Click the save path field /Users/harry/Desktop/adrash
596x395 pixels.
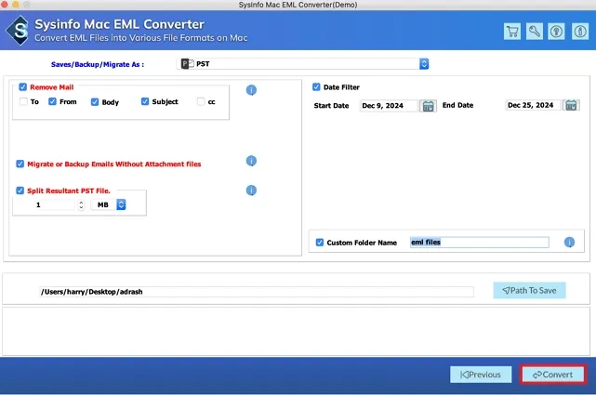[x=257, y=292]
